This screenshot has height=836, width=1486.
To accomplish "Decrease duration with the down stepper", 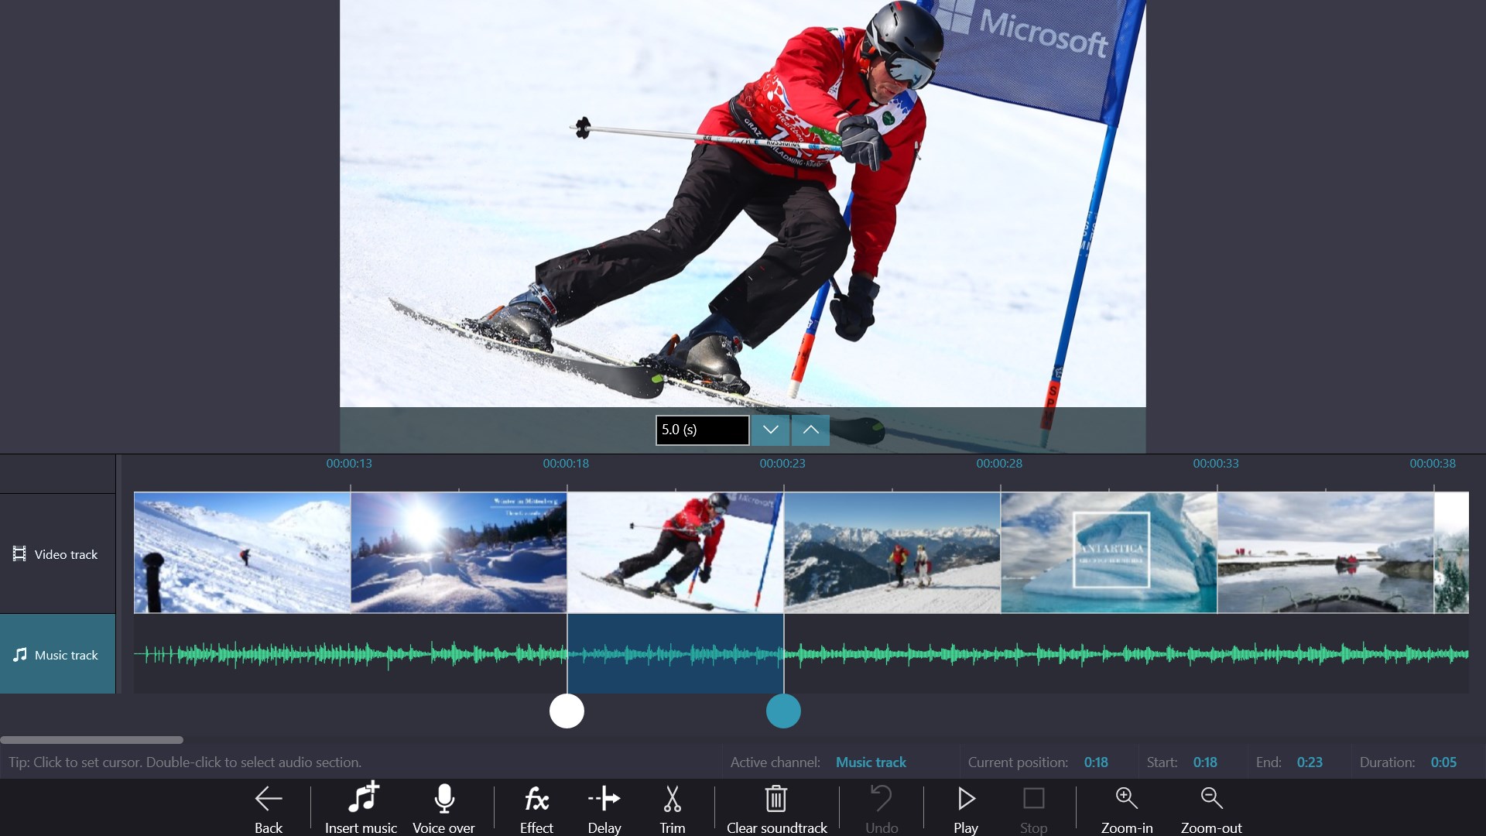I will (769, 430).
